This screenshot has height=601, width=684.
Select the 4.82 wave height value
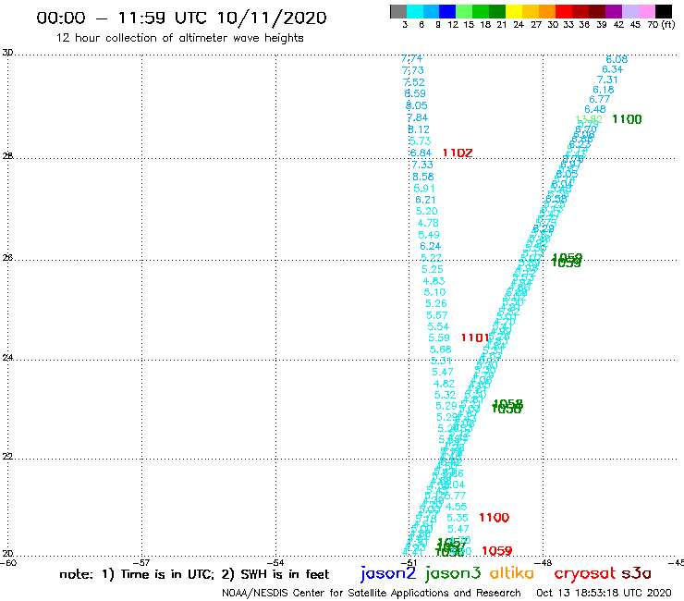pyautogui.click(x=444, y=384)
